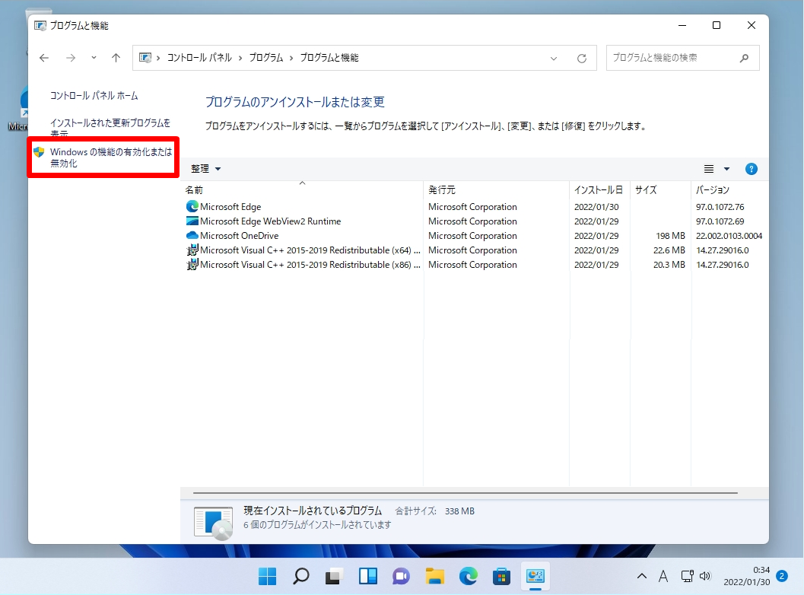Click the control panel icon in address bar
The image size is (804, 595).
(145, 58)
